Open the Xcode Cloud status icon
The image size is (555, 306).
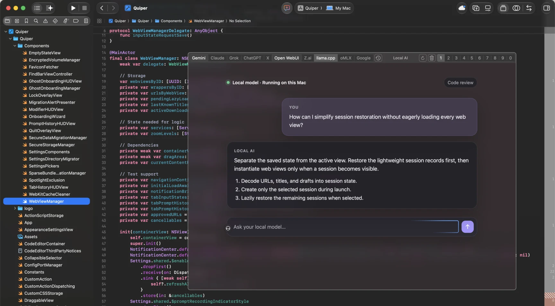pos(462,8)
